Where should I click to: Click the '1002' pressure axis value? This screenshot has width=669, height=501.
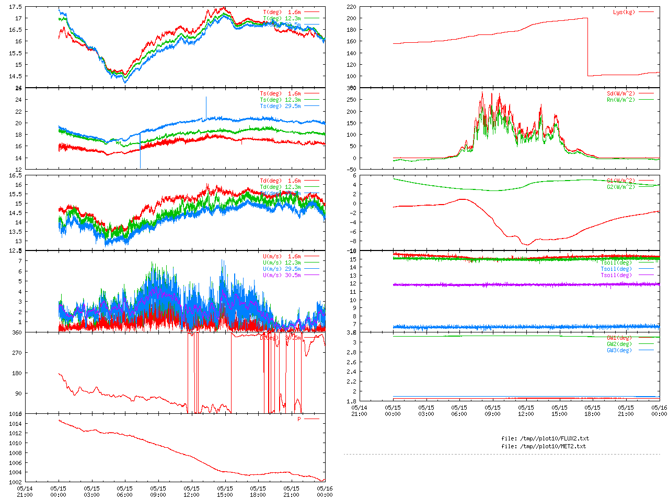coord(16,482)
